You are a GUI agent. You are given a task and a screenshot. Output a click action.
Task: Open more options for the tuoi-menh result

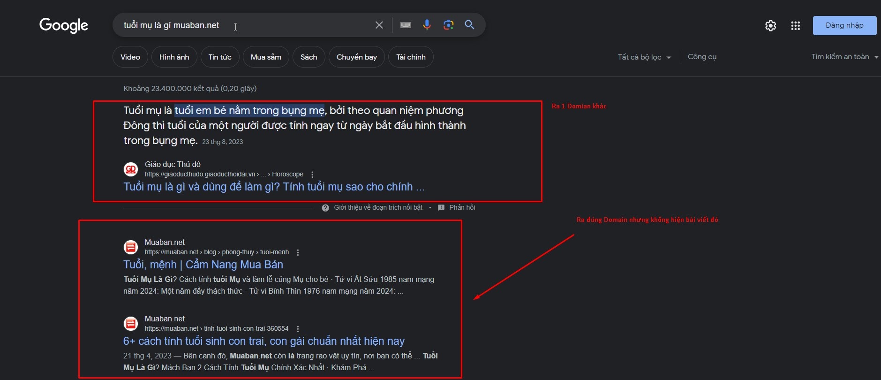[x=298, y=252]
